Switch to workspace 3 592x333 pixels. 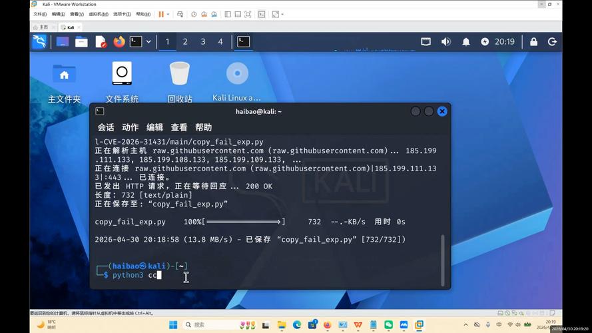pyautogui.click(x=202, y=41)
